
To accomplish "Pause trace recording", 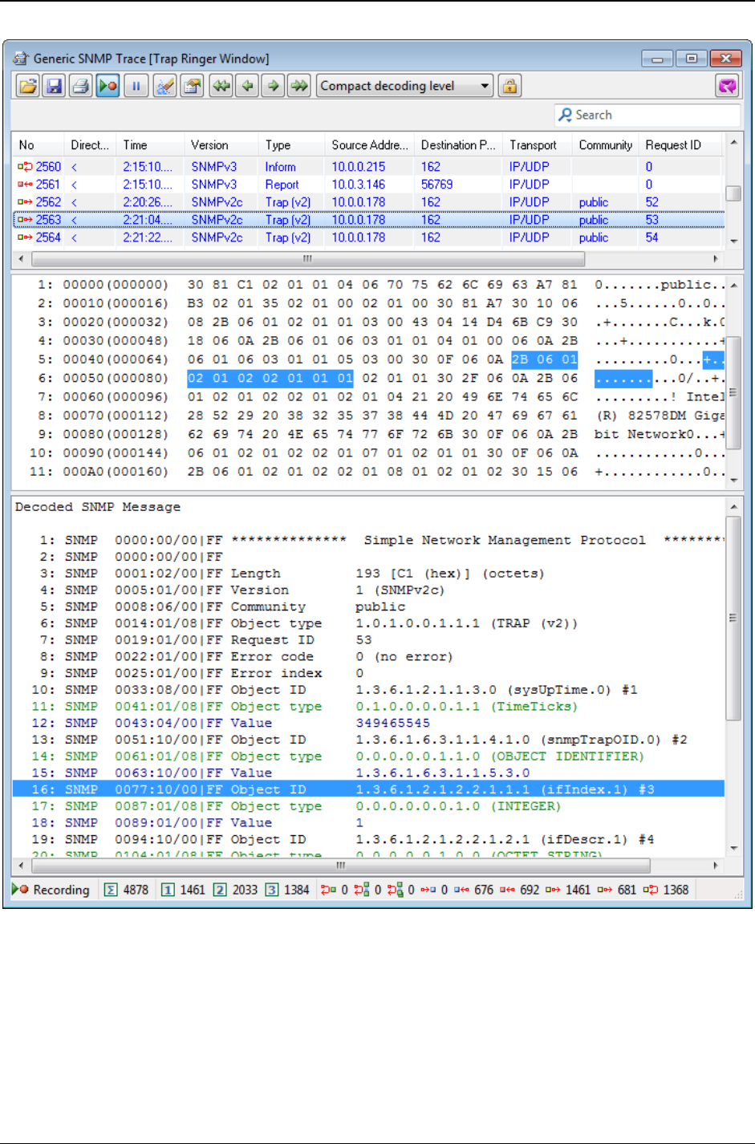I will point(136,86).
